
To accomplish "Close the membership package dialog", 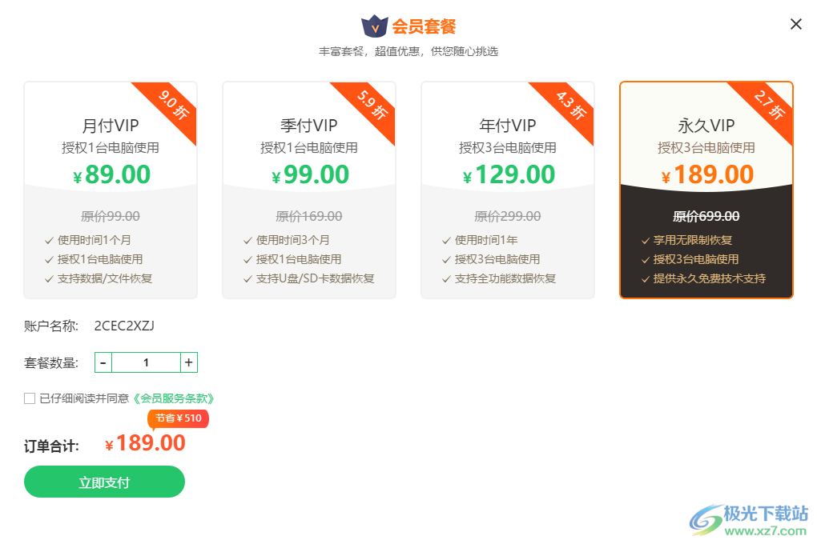I will (795, 24).
